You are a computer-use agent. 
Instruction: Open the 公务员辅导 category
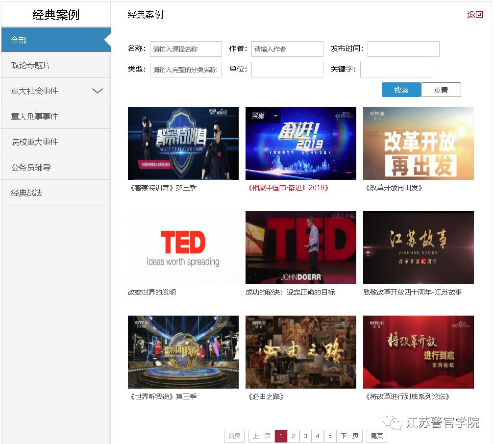[x=56, y=167]
